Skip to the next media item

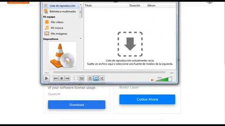tap(67, 78)
